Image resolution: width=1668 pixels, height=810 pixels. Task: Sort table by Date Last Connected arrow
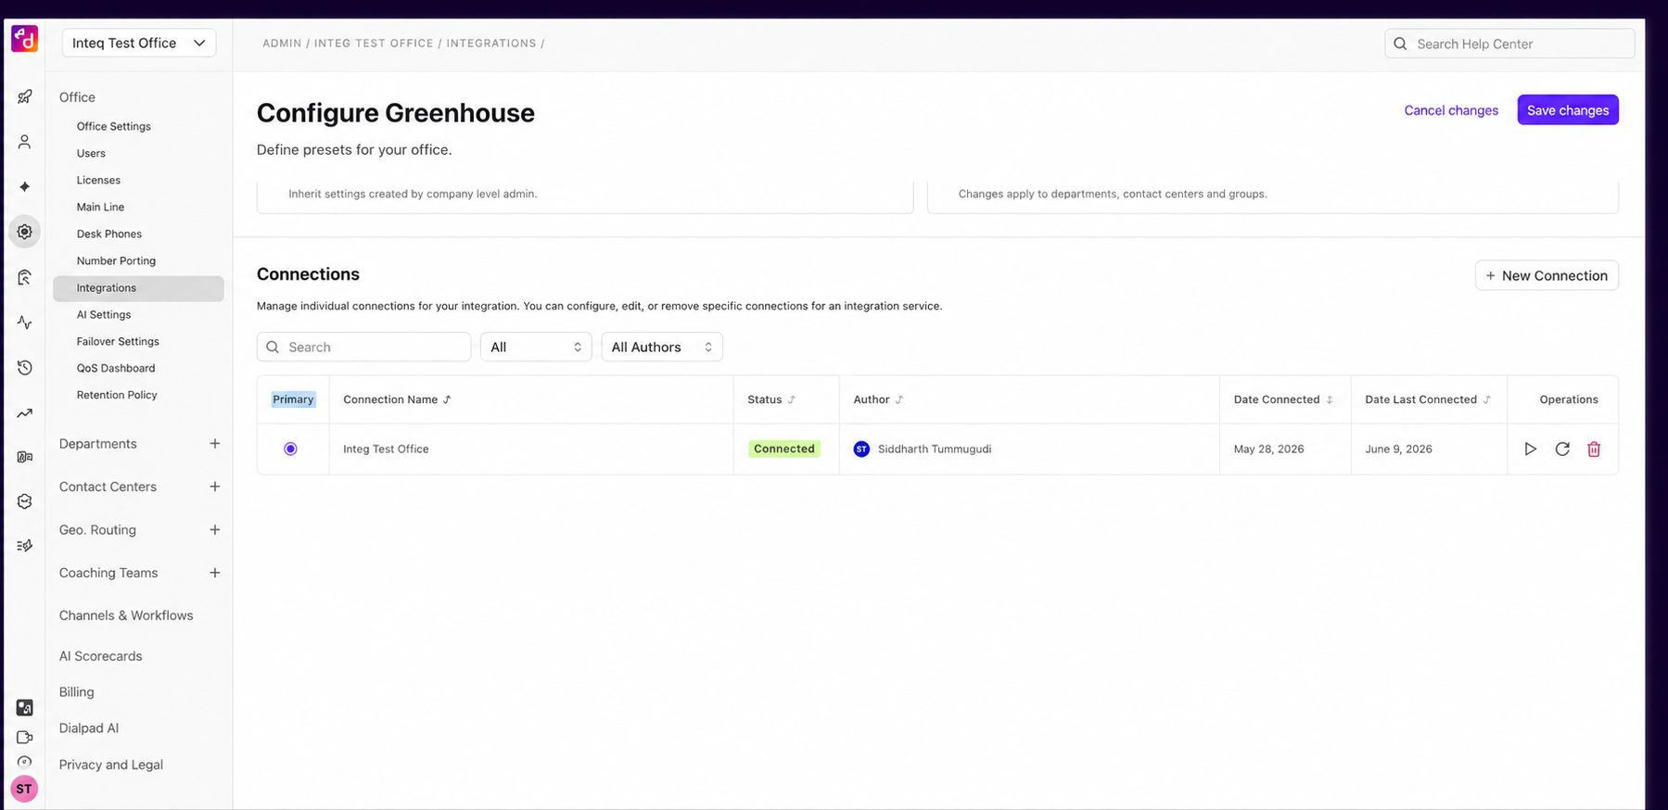click(1486, 399)
